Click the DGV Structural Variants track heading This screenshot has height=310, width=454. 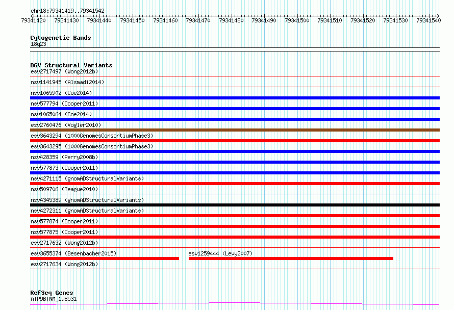tap(71, 65)
